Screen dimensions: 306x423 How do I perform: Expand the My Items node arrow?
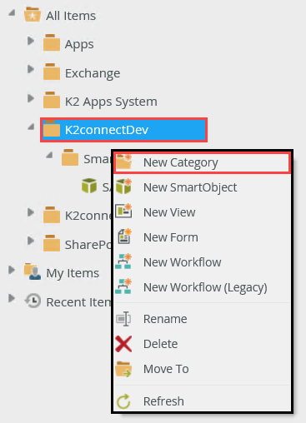tap(12, 270)
